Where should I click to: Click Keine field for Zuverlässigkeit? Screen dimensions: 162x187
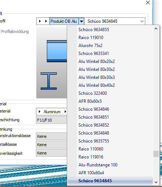click(52, 153)
